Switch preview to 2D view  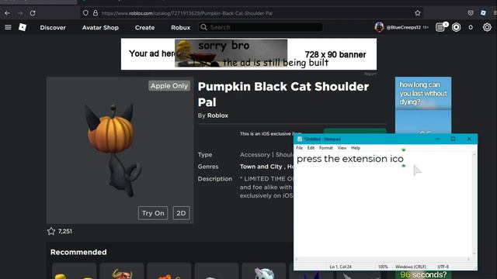[x=181, y=213]
